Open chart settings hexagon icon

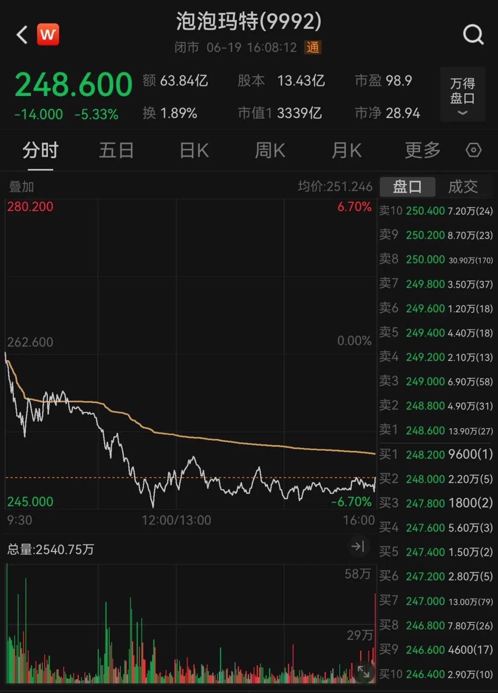pyautogui.click(x=474, y=150)
